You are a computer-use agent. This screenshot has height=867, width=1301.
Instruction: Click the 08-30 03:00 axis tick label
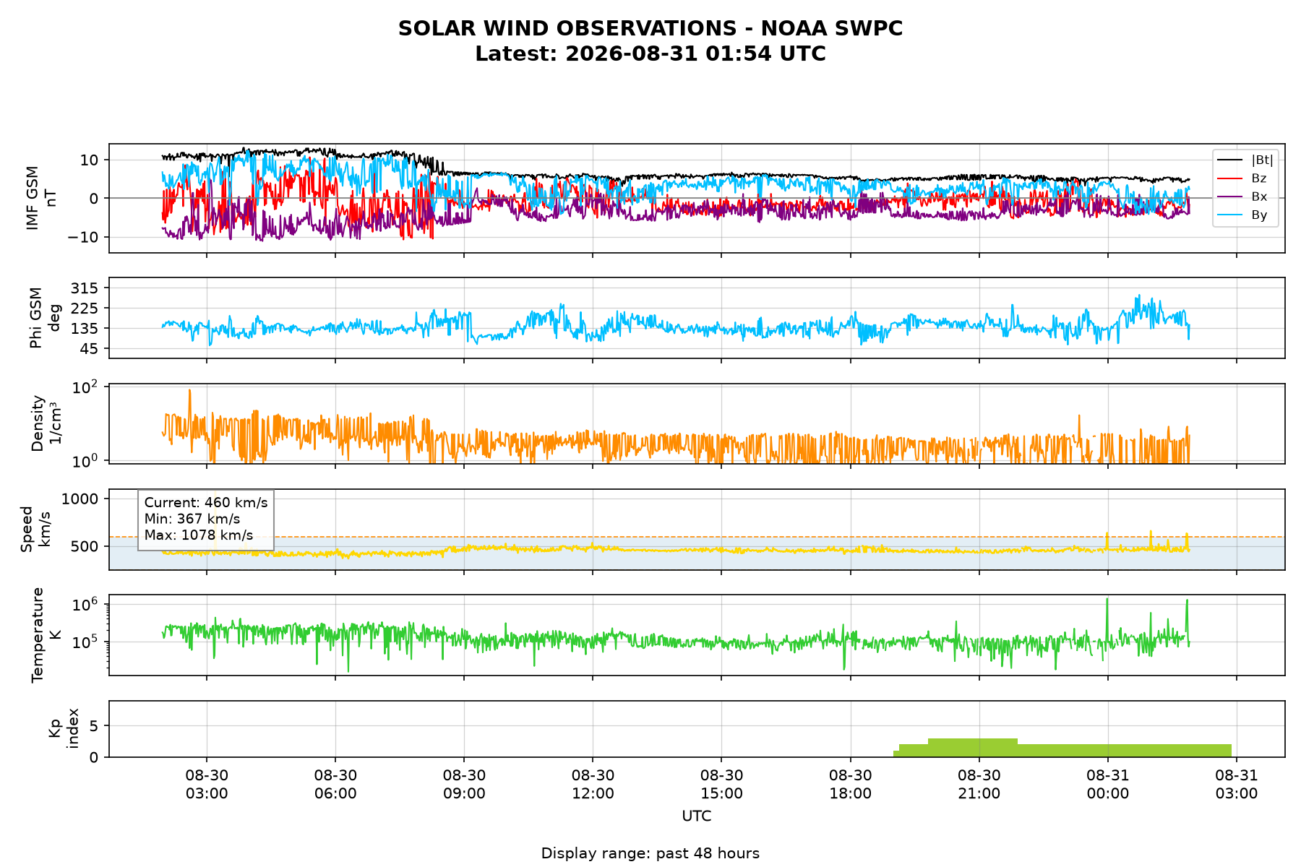click(207, 785)
